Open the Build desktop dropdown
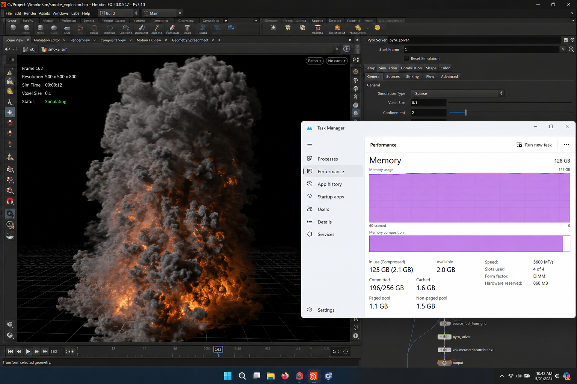577x384 pixels. [x=119, y=13]
